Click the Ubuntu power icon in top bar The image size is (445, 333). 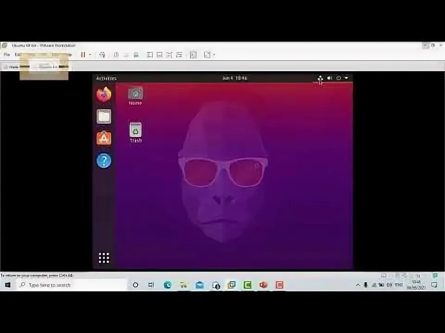(338, 78)
